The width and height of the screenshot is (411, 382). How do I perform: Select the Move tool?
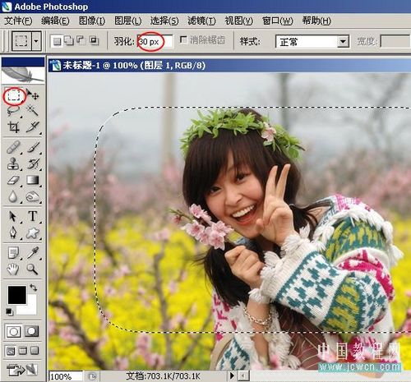point(32,94)
